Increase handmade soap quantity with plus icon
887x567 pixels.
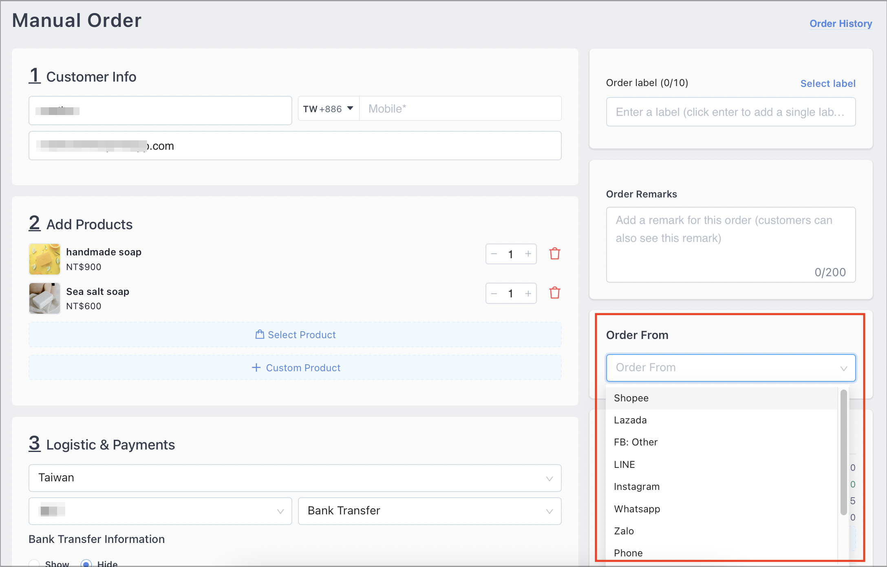(527, 253)
